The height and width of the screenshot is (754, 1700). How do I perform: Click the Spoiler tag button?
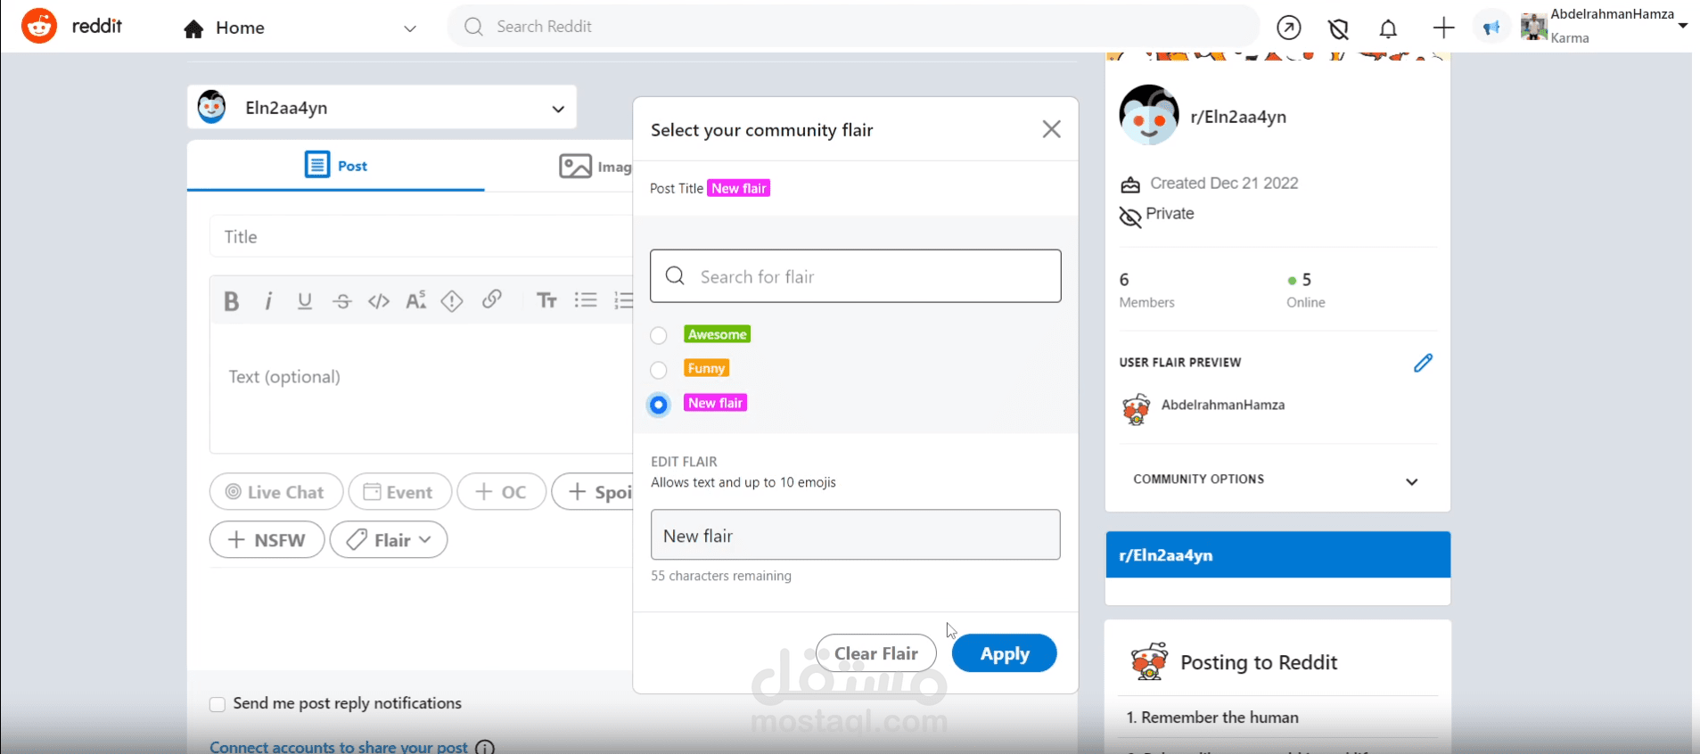point(593,491)
